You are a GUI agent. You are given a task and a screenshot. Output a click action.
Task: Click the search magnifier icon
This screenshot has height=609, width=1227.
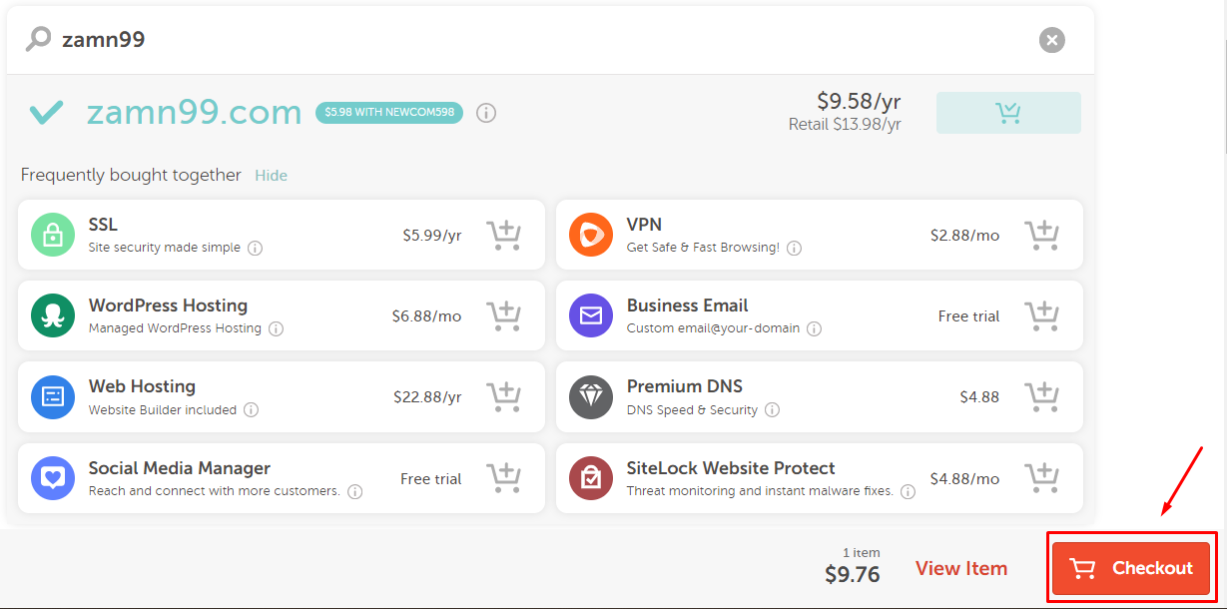coord(38,39)
